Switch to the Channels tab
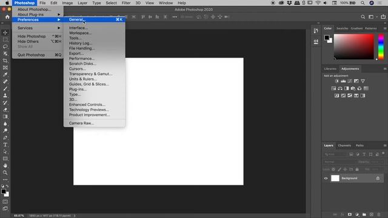Viewport: 388px width, 218px height. coord(344,145)
